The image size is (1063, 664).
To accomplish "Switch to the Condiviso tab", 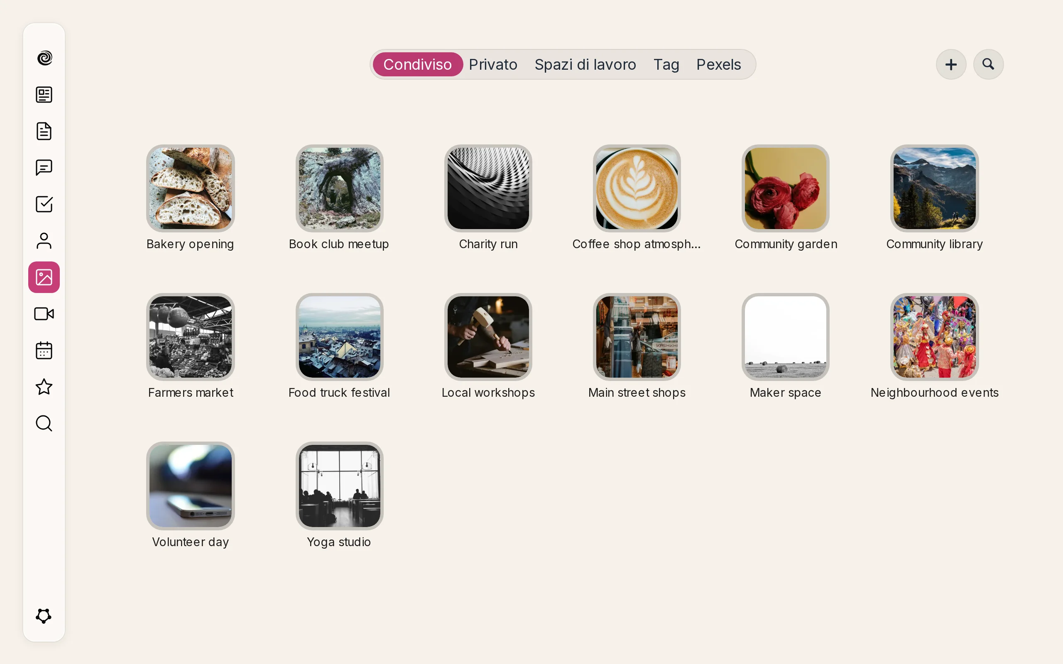I will 418,65.
